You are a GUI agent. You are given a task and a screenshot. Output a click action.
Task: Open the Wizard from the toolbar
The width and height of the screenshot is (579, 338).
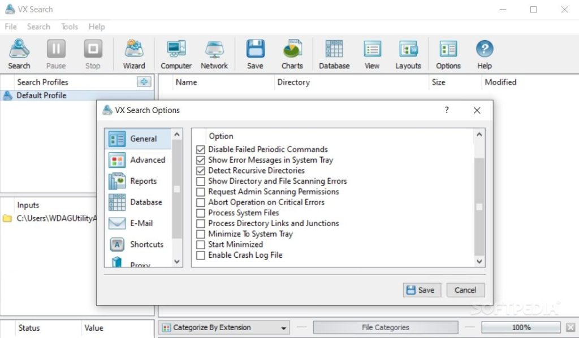click(x=133, y=53)
